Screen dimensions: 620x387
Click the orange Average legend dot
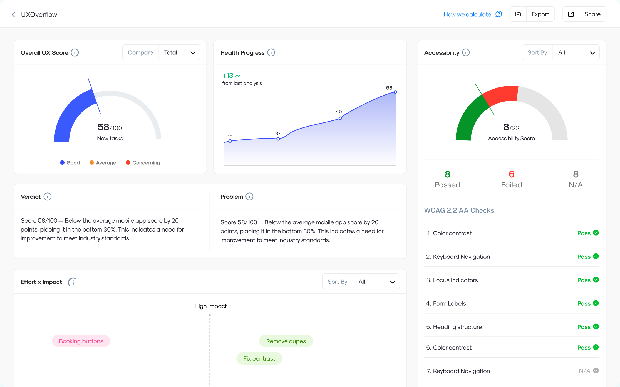[91, 162]
